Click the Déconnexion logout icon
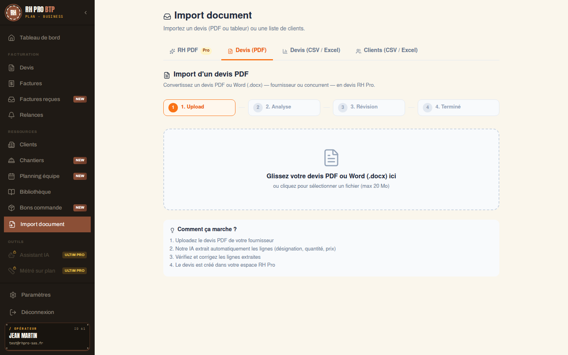Viewport: 568px width, 355px height. [x=13, y=312]
